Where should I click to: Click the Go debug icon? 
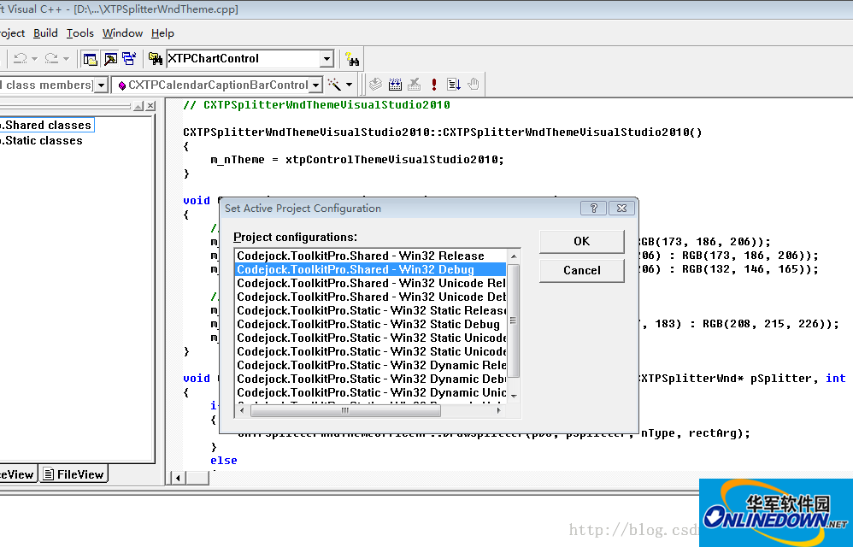pyautogui.click(x=454, y=85)
